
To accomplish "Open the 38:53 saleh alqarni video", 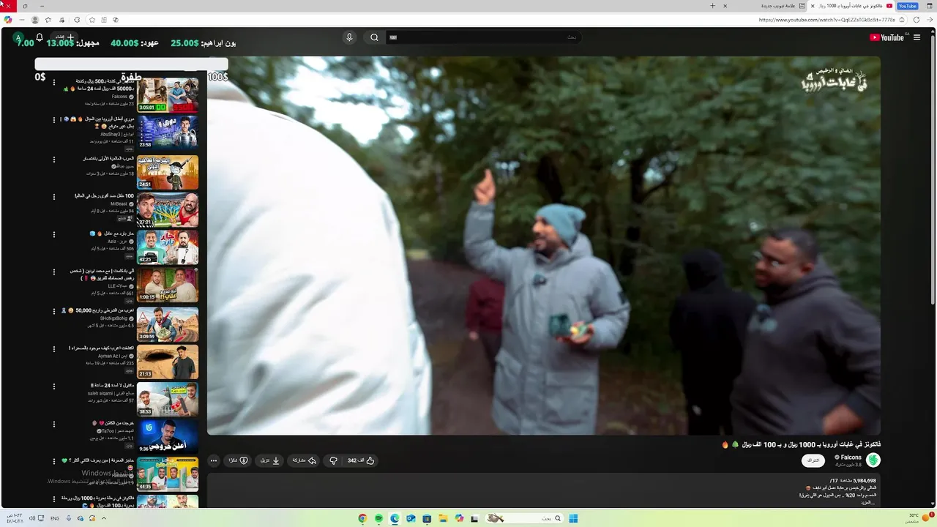I will (168, 400).
